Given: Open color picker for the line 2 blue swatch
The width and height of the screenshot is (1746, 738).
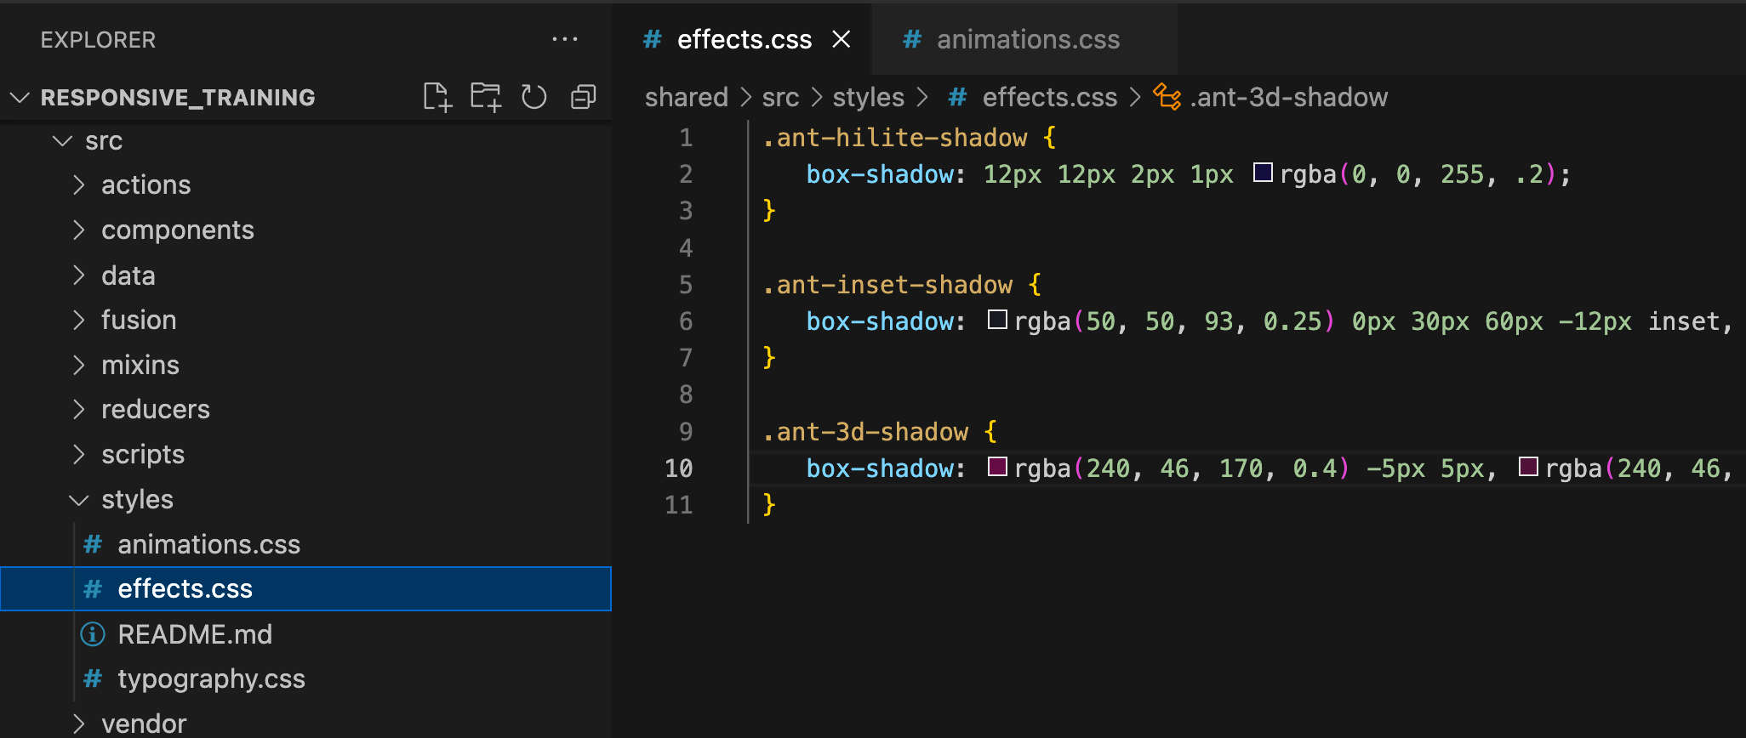Looking at the screenshot, I should 1263,173.
